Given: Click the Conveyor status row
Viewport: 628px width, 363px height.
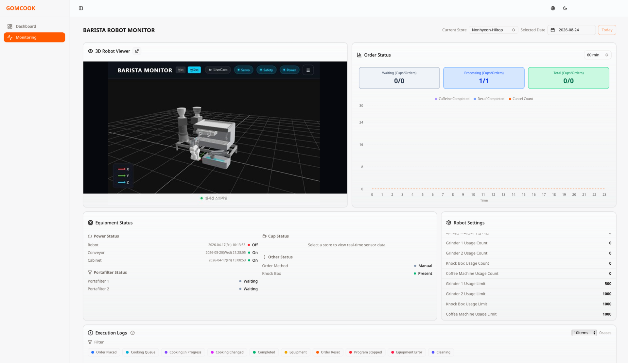Looking at the screenshot, I should 173,253.
